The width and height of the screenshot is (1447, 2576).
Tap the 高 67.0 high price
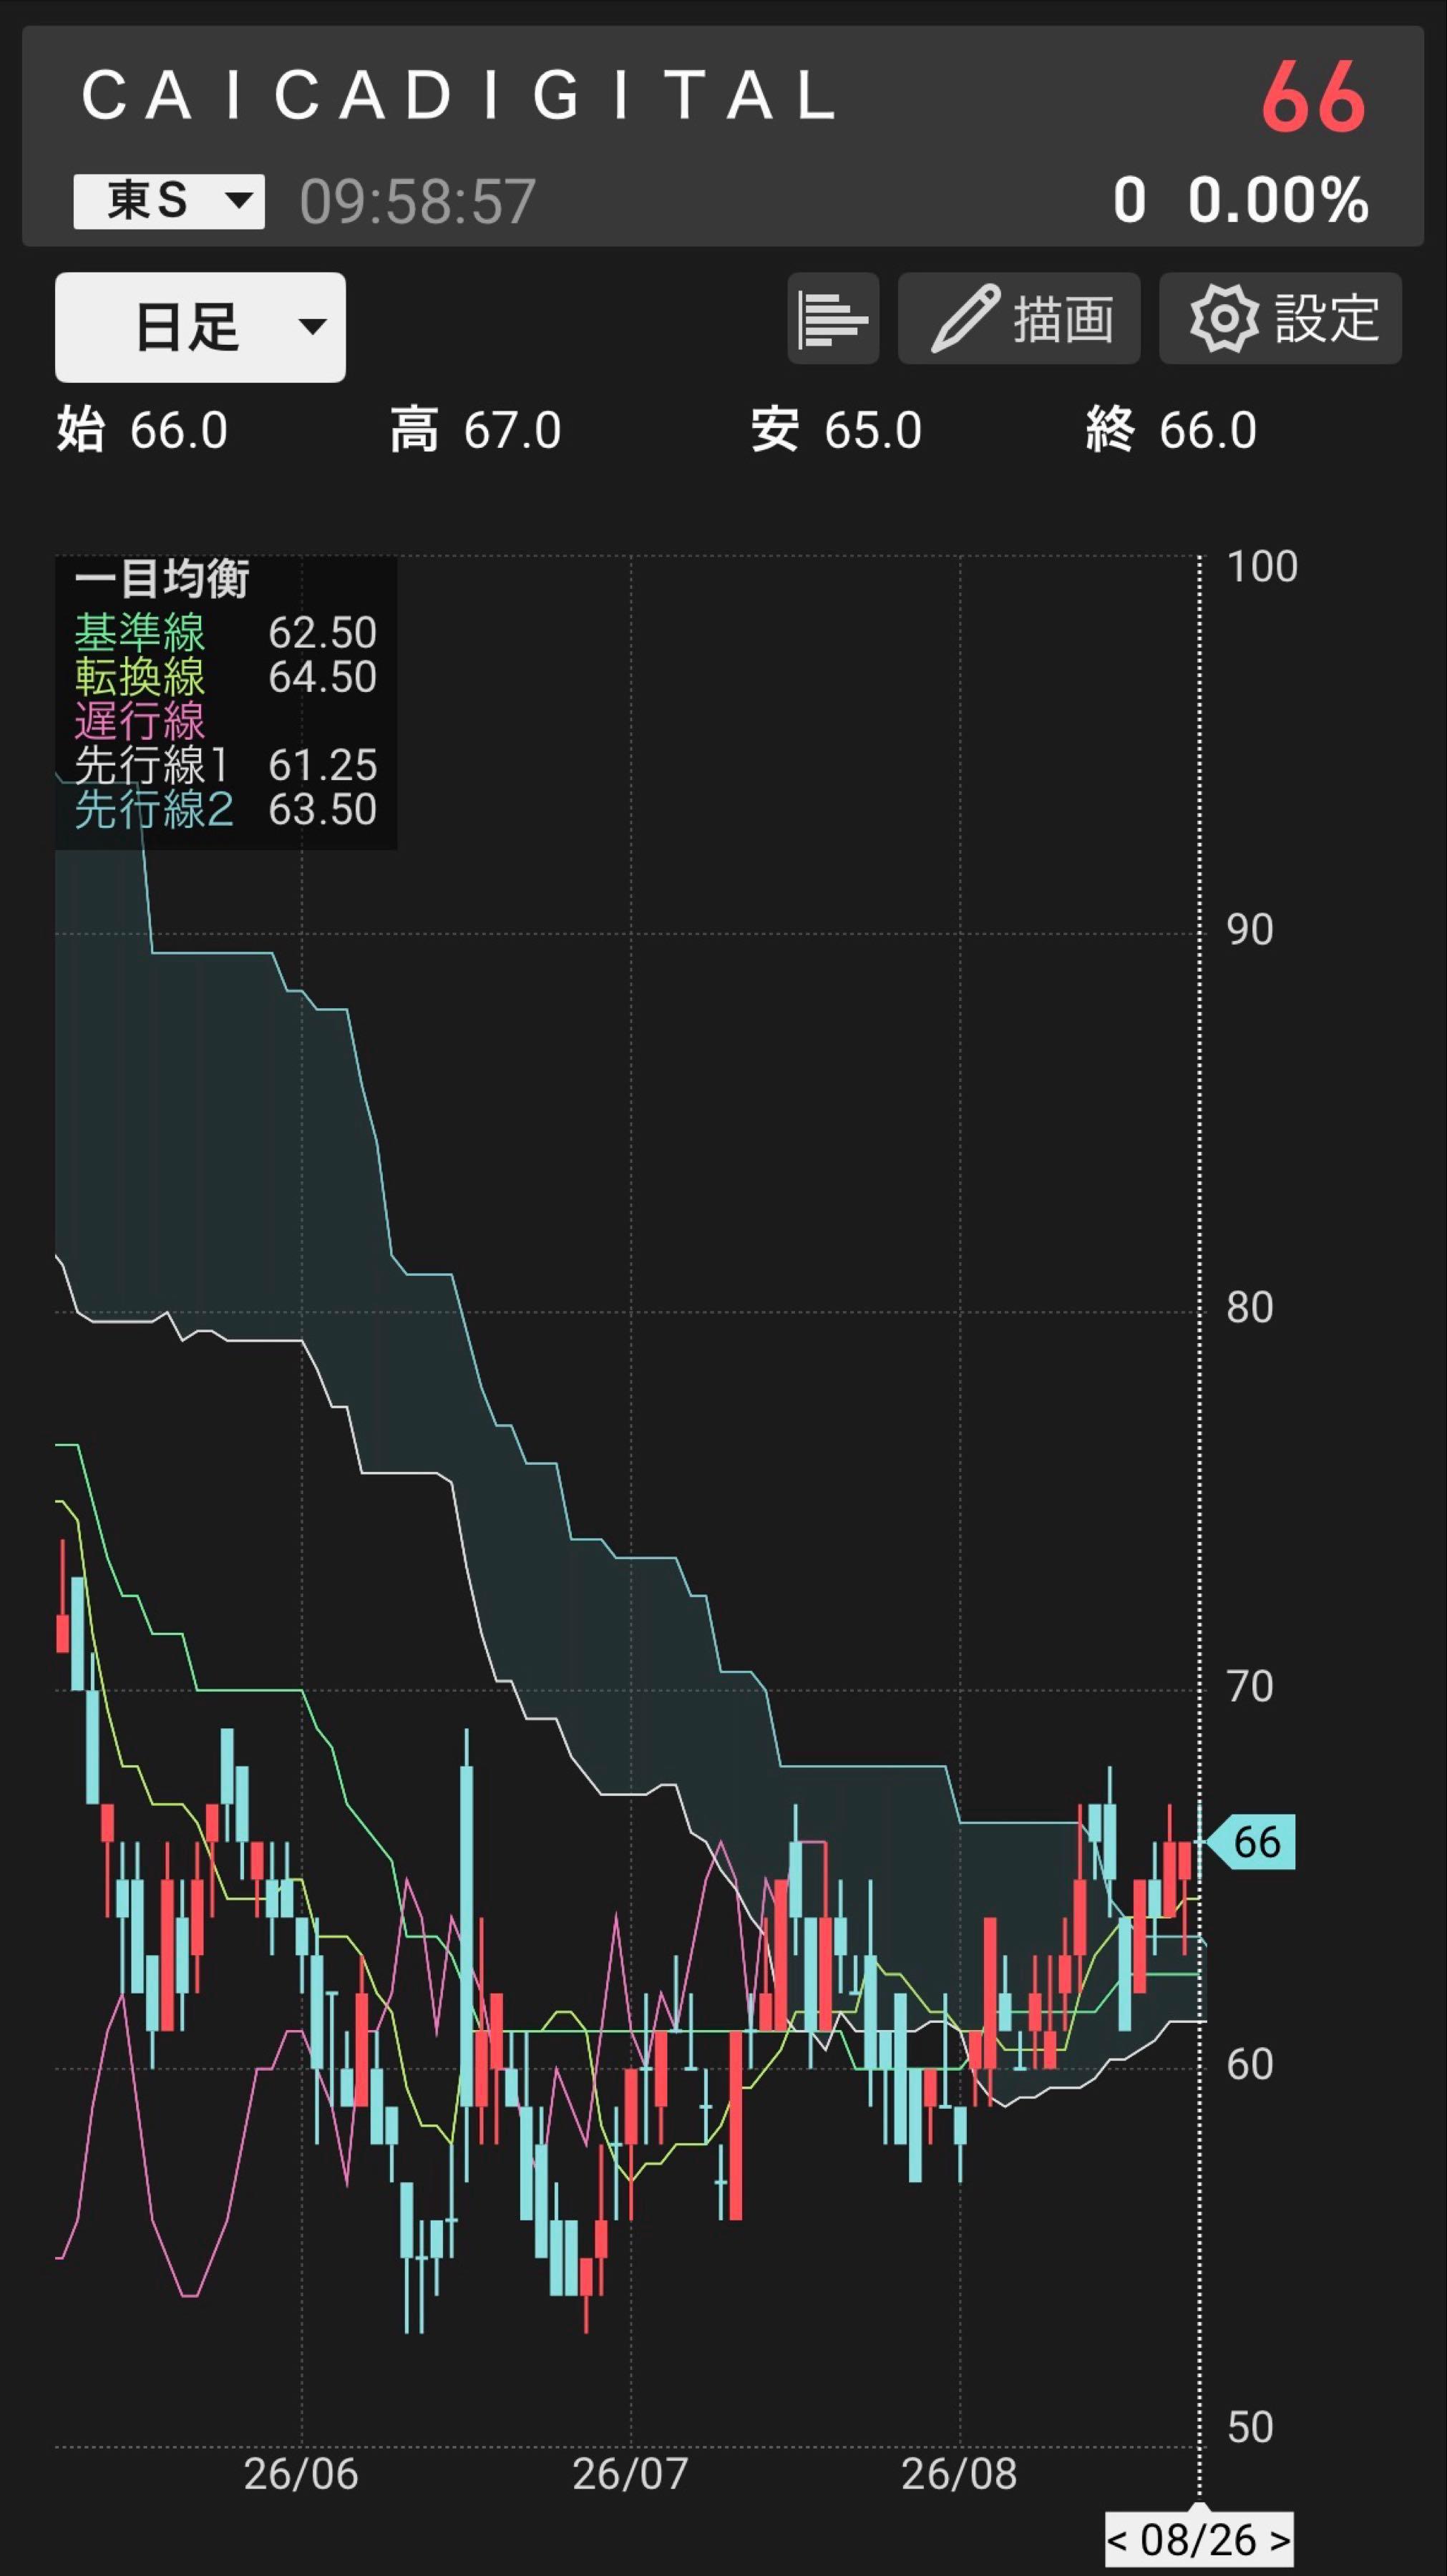click(x=476, y=431)
